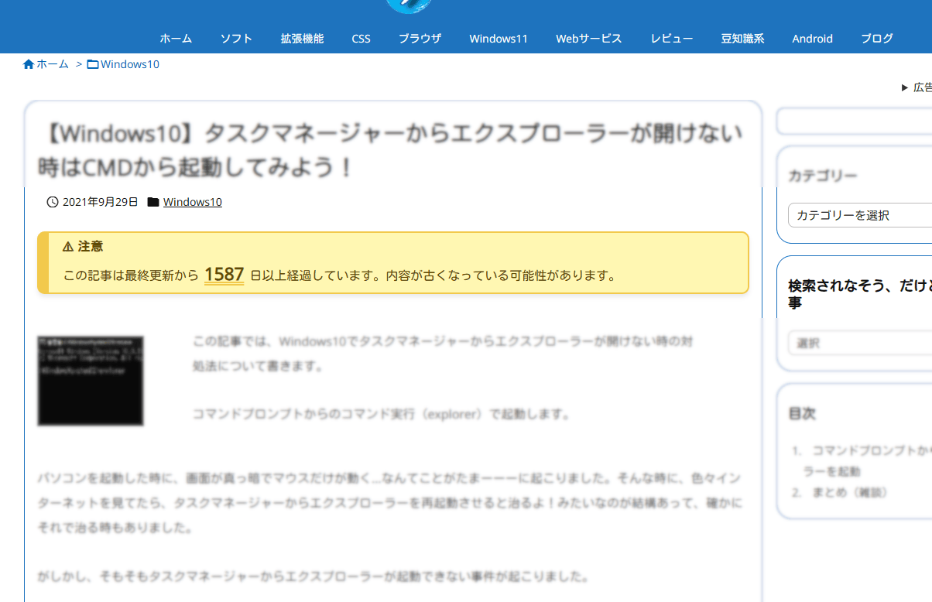Click the empty search field atop the sidebar
Screen dimensions: 932x602
(855, 121)
